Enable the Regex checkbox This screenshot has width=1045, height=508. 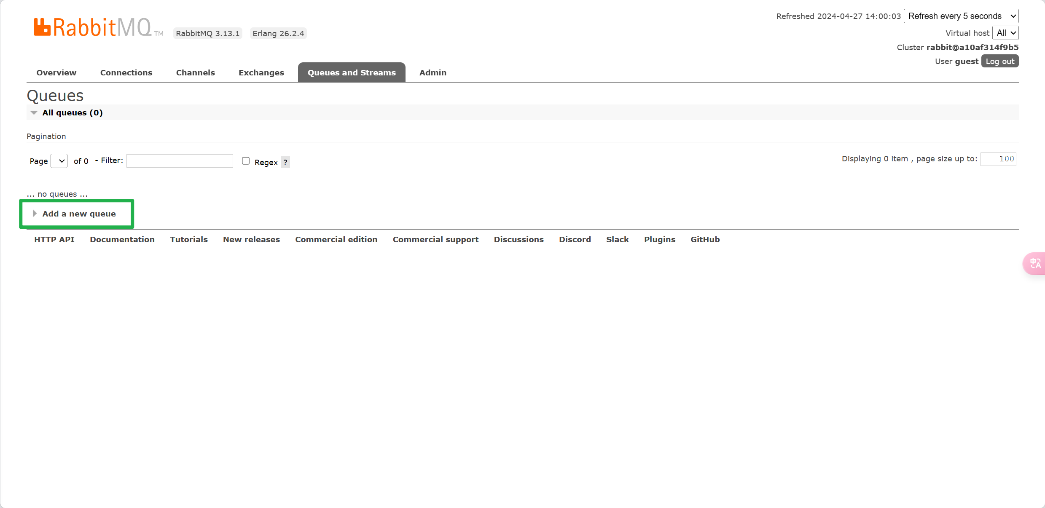point(246,161)
